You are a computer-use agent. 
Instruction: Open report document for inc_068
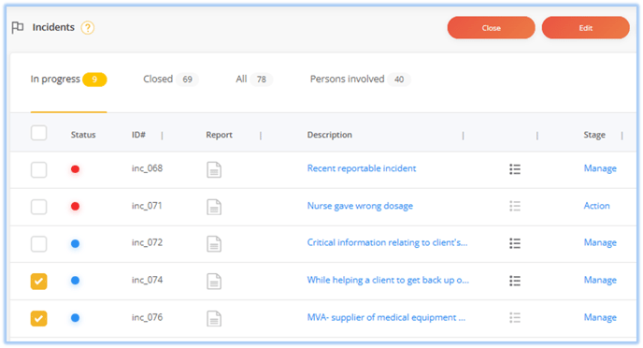pyautogui.click(x=214, y=169)
